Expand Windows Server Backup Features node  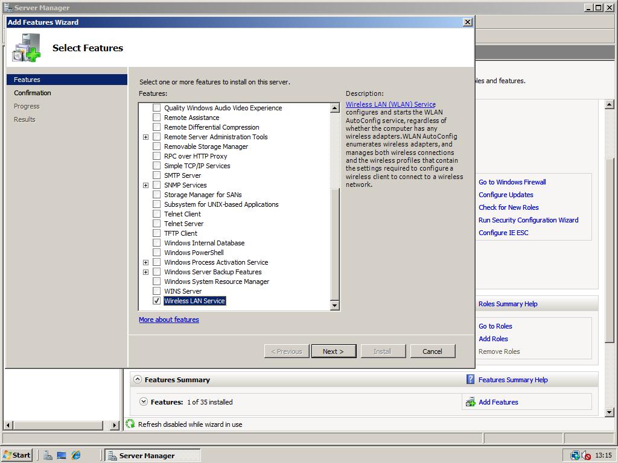pyautogui.click(x=146, y=272)
